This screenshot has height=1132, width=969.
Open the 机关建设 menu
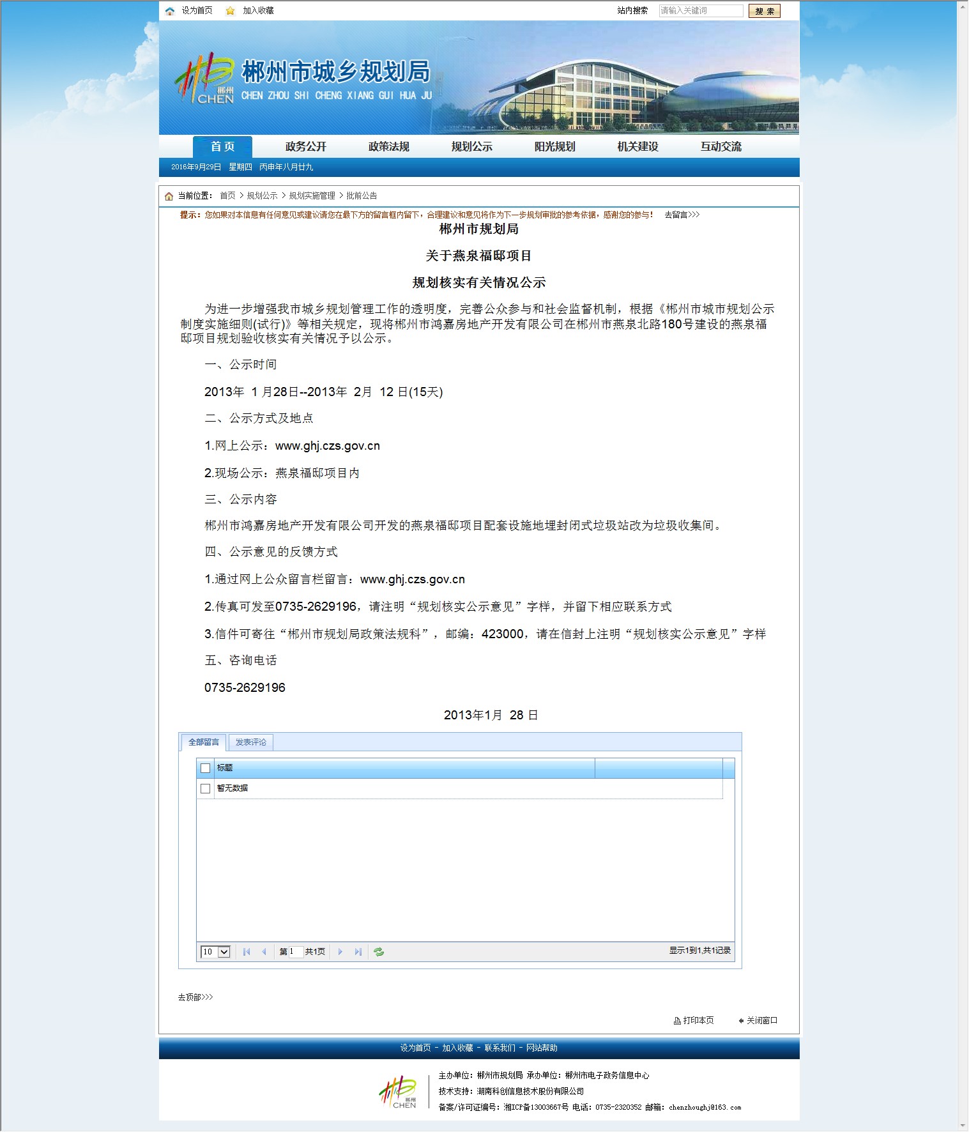[638, 147]
